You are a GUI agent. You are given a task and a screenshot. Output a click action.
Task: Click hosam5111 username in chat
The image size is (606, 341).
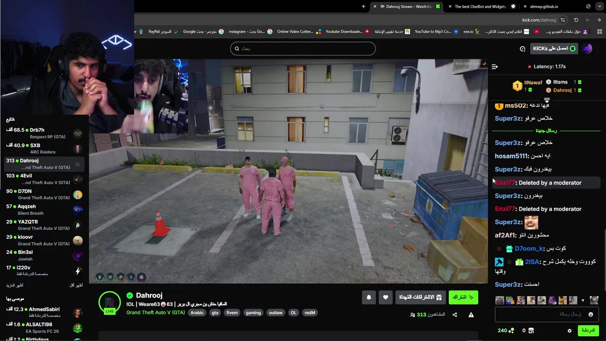click(x=511, y=156)
